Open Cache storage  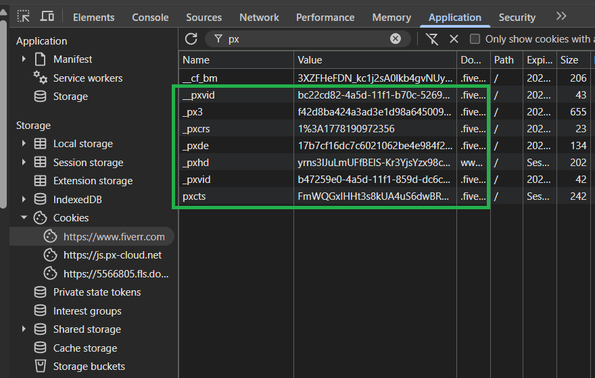pos(85,348)
